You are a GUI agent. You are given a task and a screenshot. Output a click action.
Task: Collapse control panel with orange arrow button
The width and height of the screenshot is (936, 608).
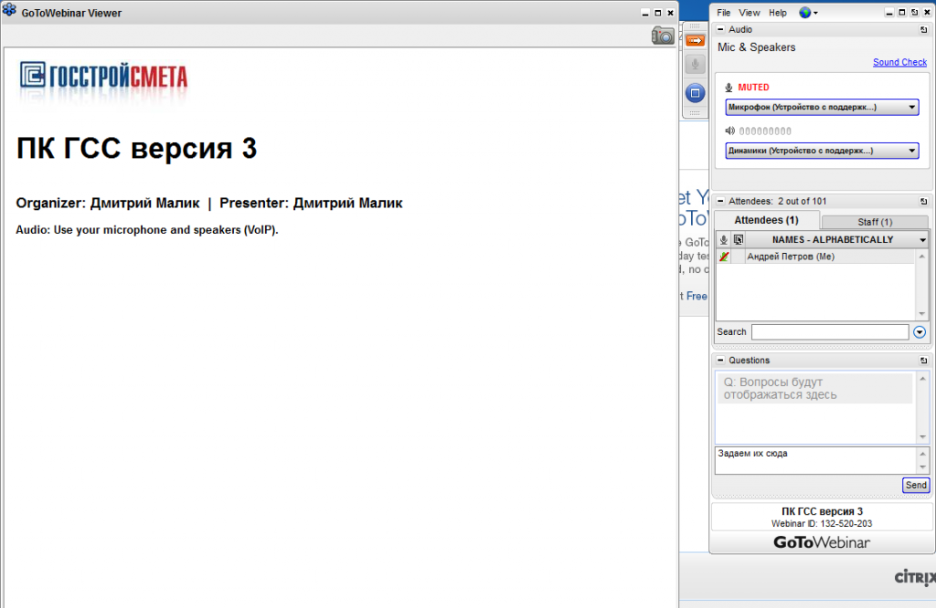point(695,40)
